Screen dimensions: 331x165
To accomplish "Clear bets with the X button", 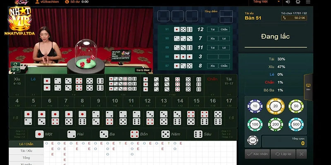I will 302,154.
